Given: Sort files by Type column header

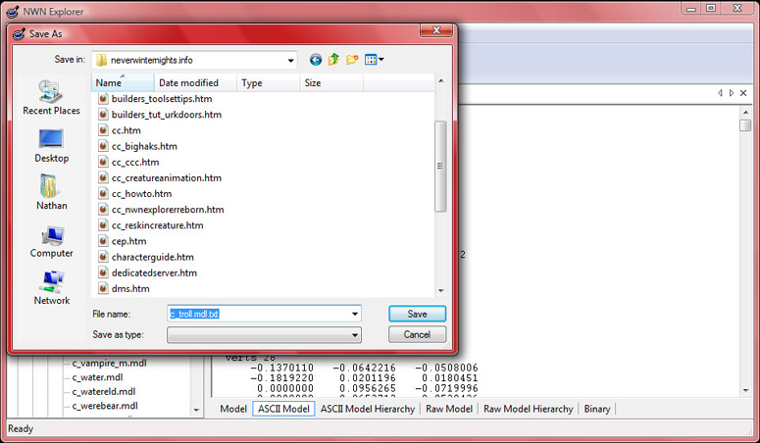Looking at the screenshot, I should click(269, 83).
